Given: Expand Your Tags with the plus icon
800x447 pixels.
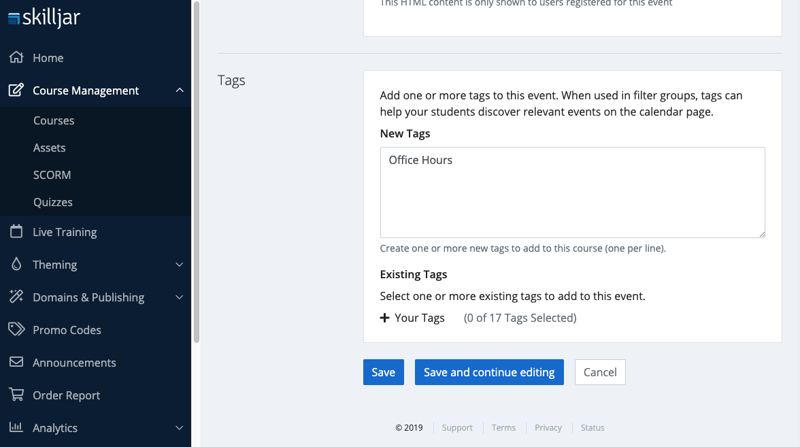Looking at the screenshot, I should [384, 318].
